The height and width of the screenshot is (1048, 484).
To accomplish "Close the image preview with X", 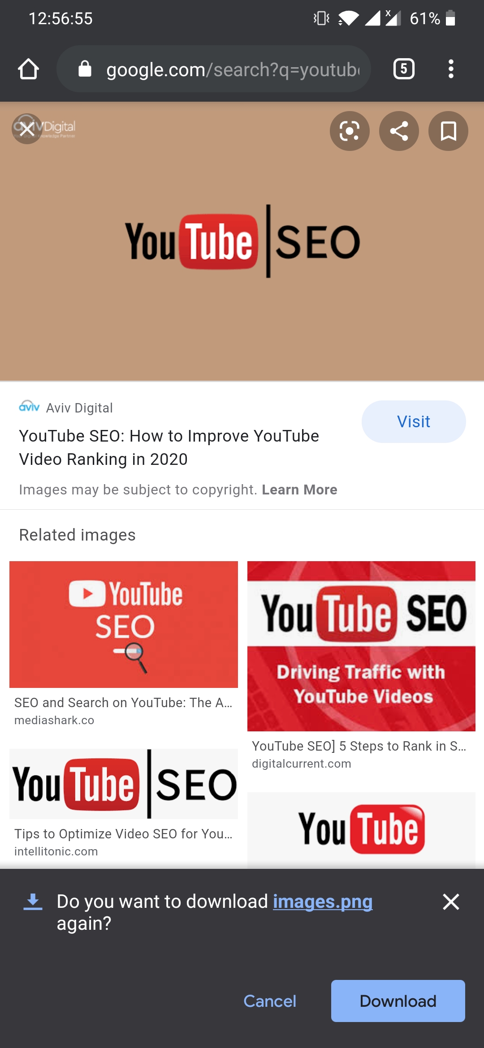I will coord(27,129).
